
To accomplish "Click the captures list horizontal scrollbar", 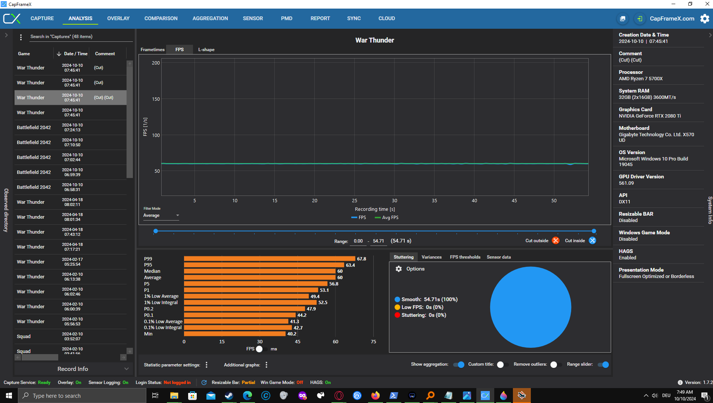I will (x=40, y=357).
